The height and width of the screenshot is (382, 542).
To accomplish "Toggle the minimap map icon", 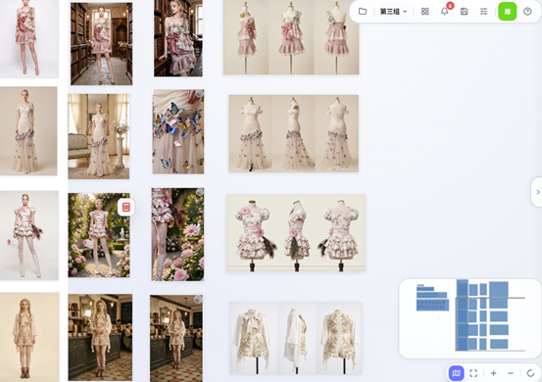I will click(457, 373).
